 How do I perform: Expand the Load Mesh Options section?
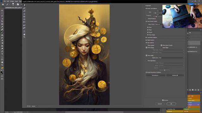tap(146, 38)
